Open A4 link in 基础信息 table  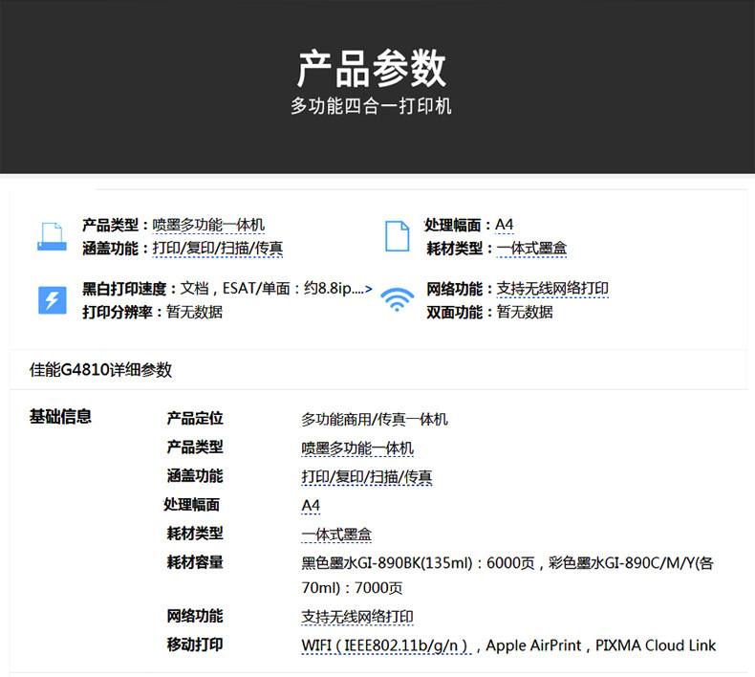311,506
